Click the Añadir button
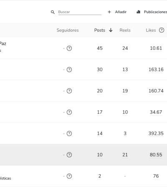 pos(117,12)
